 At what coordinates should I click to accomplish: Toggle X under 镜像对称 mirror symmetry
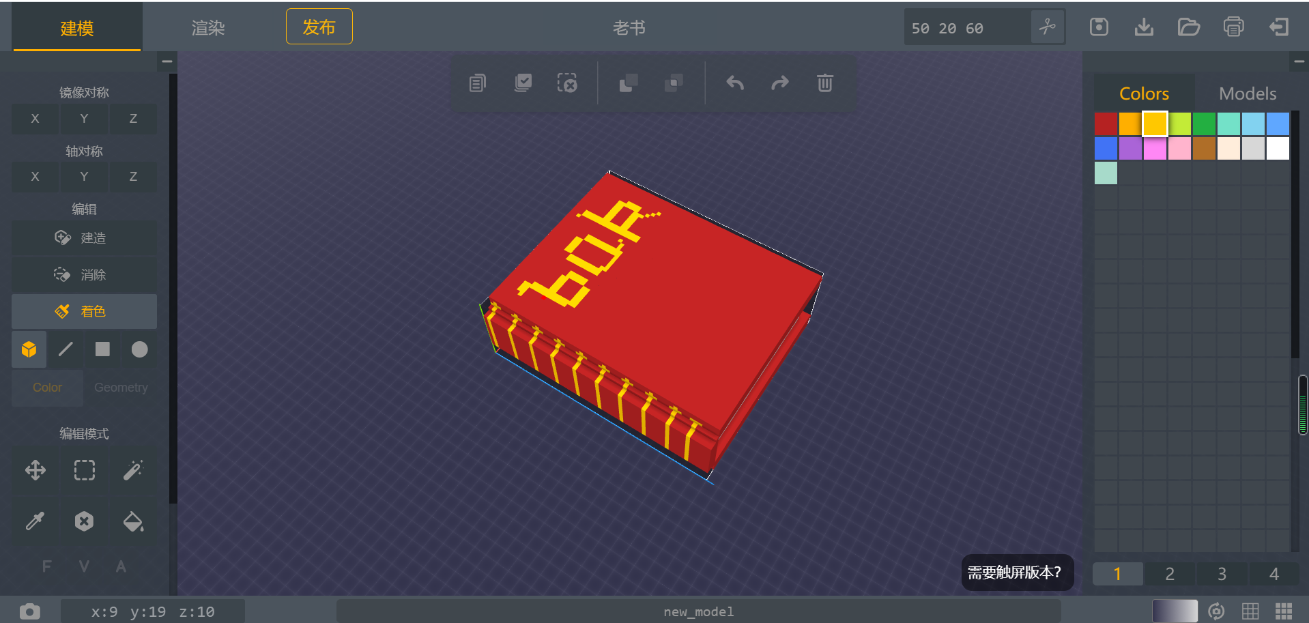coord(35,119)
